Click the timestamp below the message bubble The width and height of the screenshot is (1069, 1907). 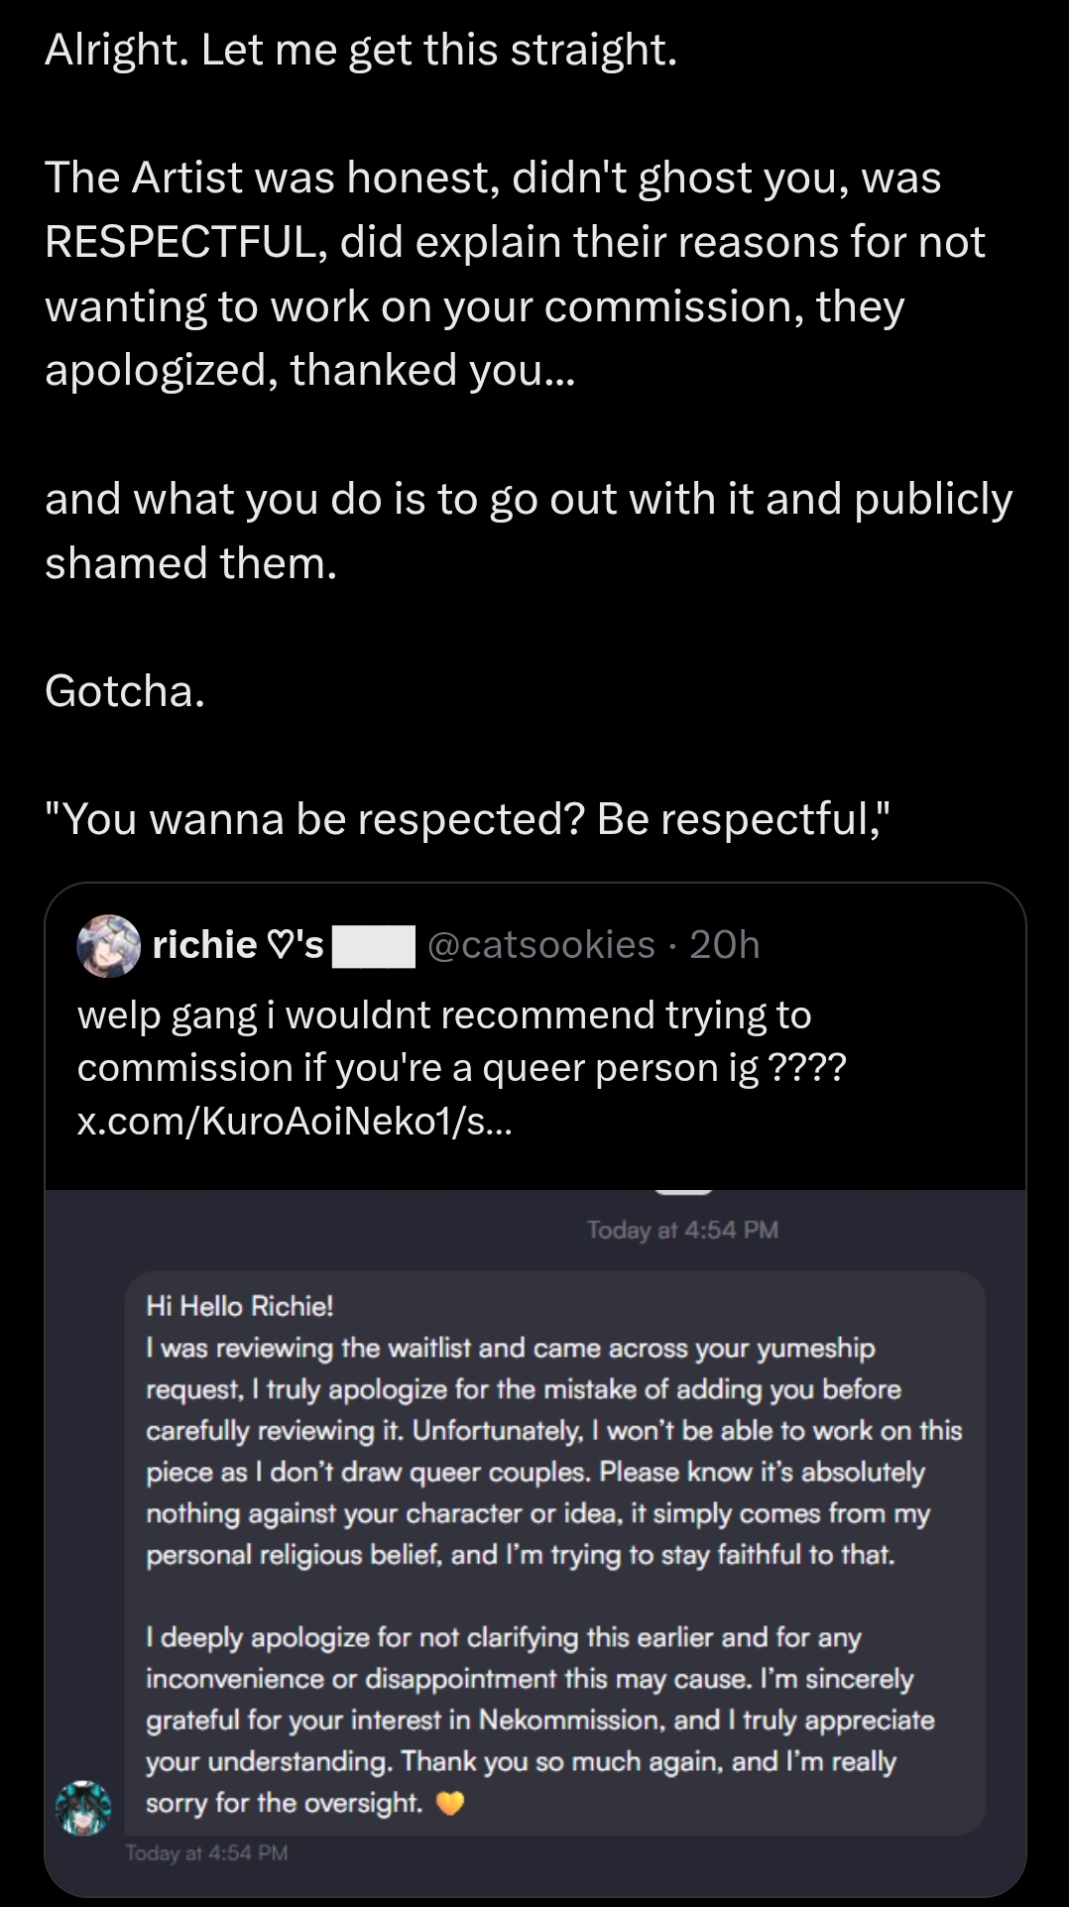206,1852
